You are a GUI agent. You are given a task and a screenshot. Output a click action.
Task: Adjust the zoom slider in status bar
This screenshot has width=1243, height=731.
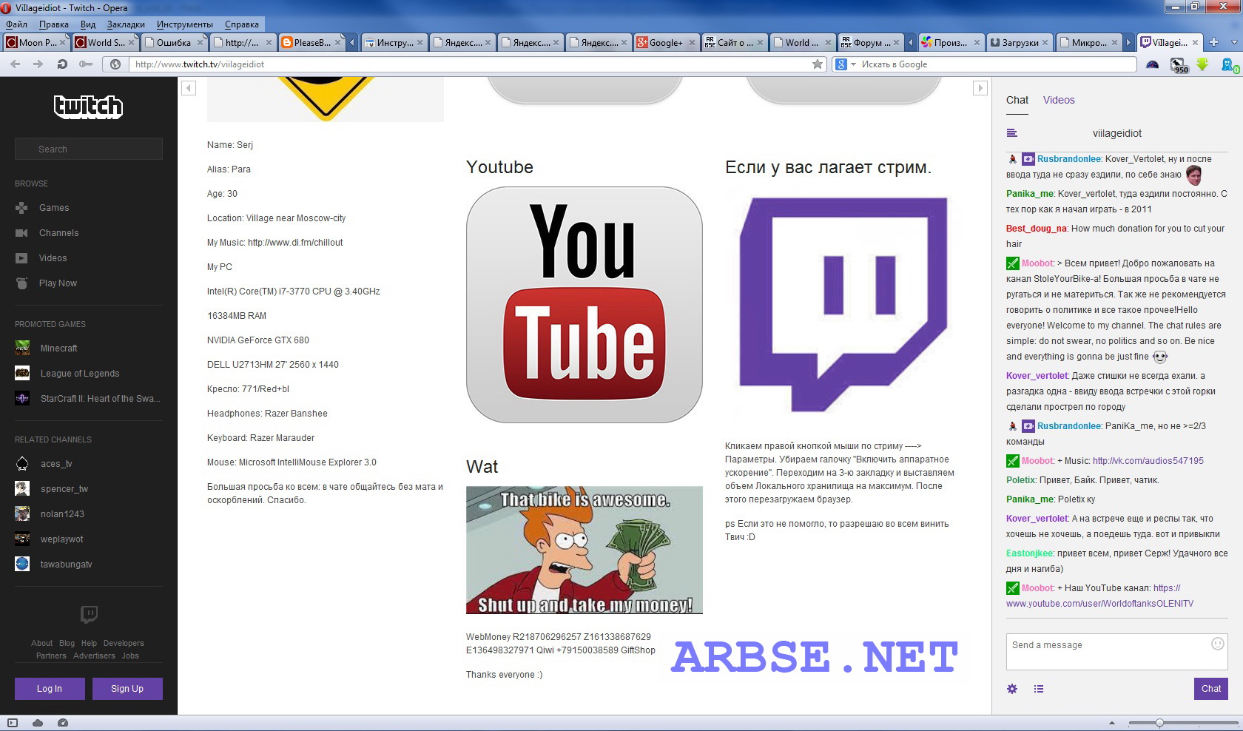[1160, 723]
